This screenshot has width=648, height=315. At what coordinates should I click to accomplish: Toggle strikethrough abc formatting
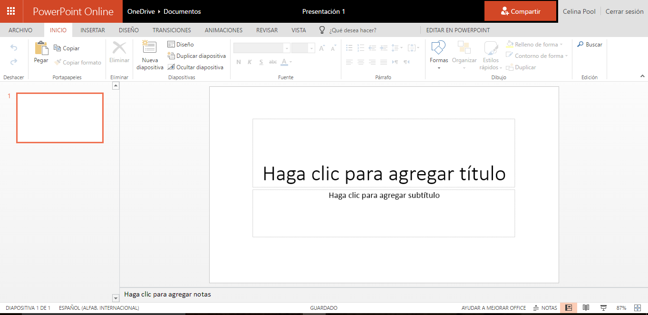(x=273, y=62)
